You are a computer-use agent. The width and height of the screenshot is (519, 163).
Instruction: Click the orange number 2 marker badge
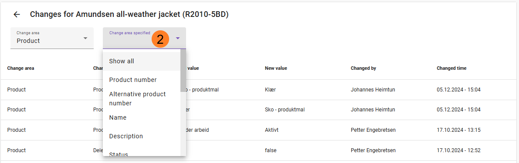coord(160,39)
